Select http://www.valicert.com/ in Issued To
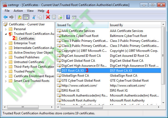Screen dimensions: 168x118 (79, 86)
